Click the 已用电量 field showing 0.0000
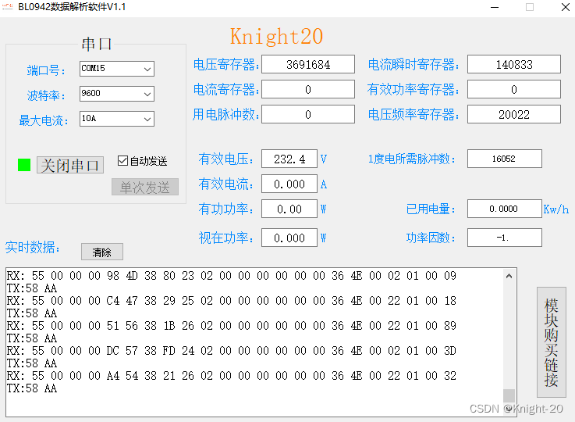 pos(505,209)
